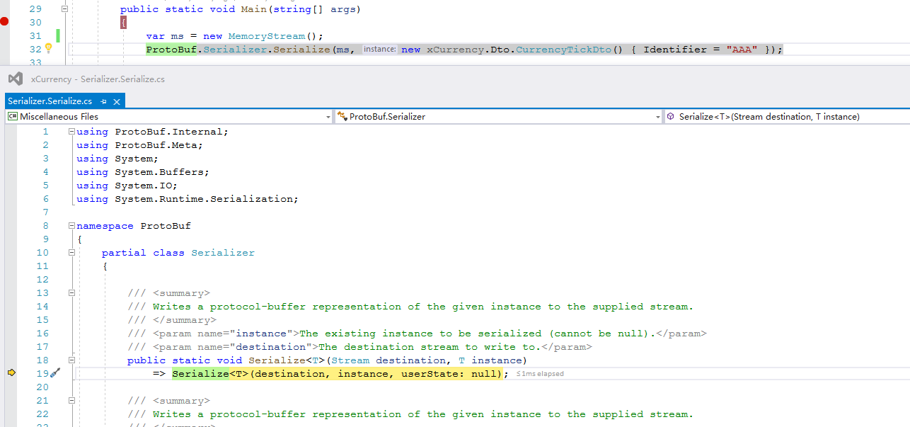Close the Serializer.Serialize.cs tab
The image size is (910, 427).
pyautogui.click(x=117, y=101)
